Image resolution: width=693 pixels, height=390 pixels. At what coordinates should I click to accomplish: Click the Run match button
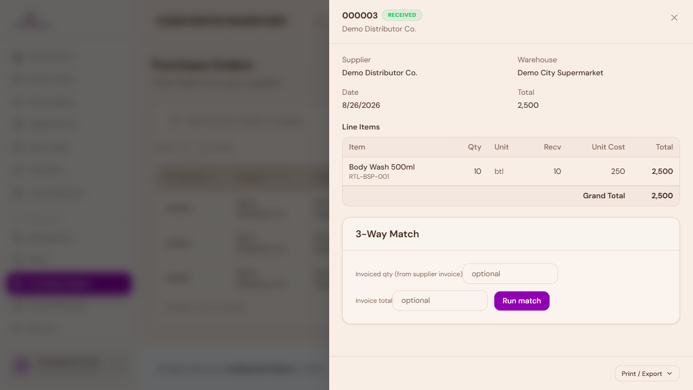(x=522, y=301)
